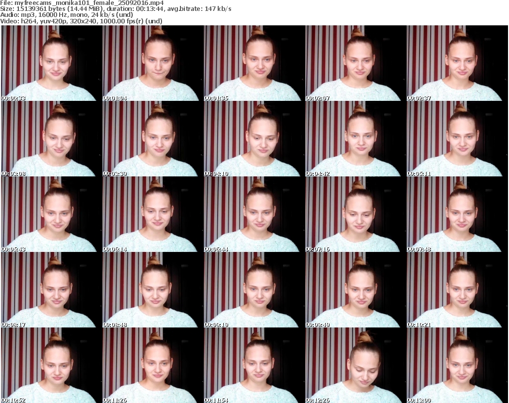Select the frame timestamped 00:07:16

pos(355,214)
